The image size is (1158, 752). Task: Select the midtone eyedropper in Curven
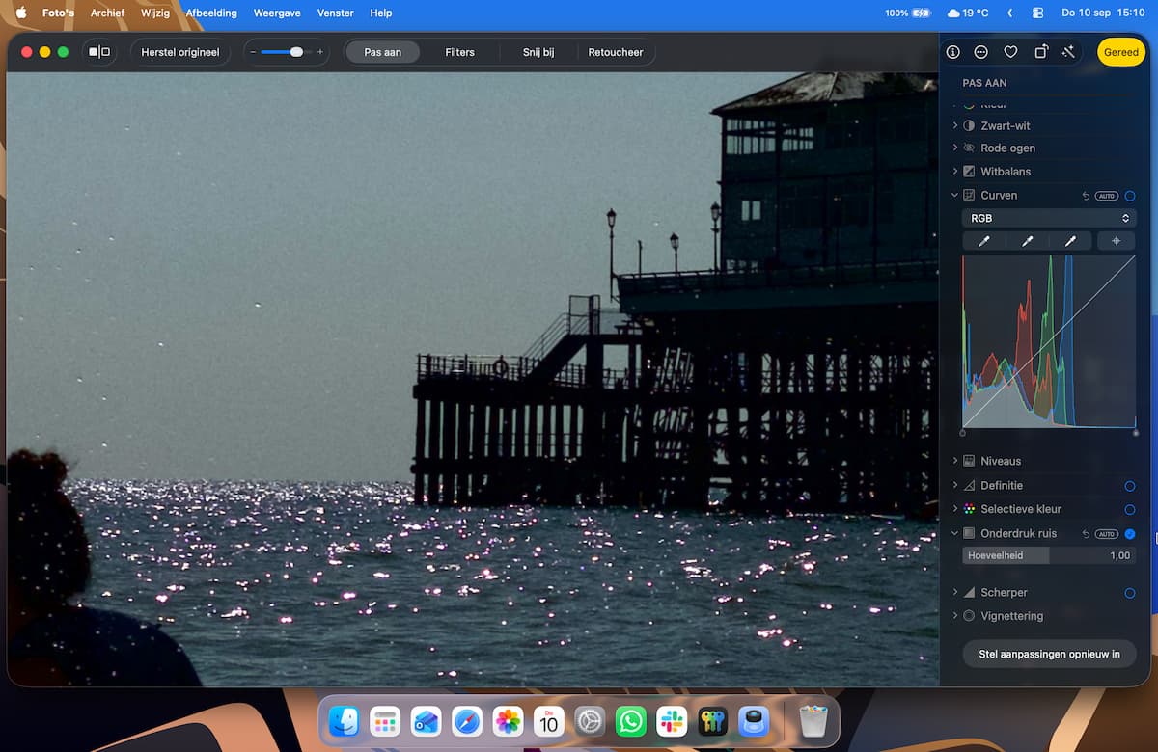coord(1028,241)
